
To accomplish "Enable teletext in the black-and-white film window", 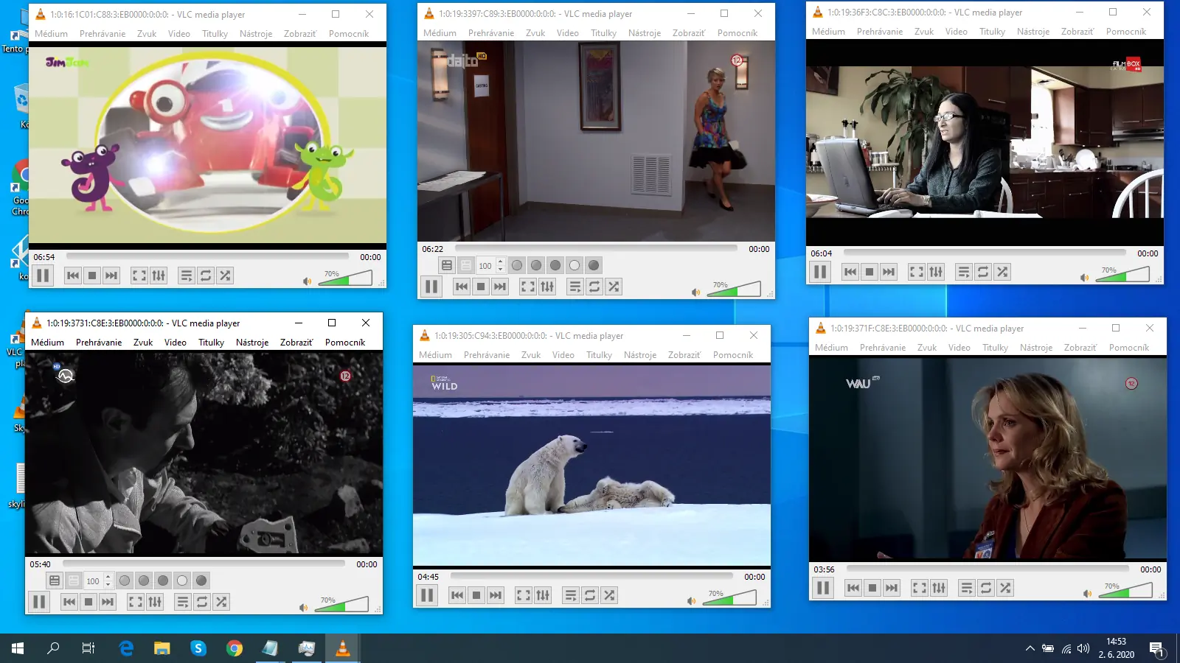I will pos(55,580).
